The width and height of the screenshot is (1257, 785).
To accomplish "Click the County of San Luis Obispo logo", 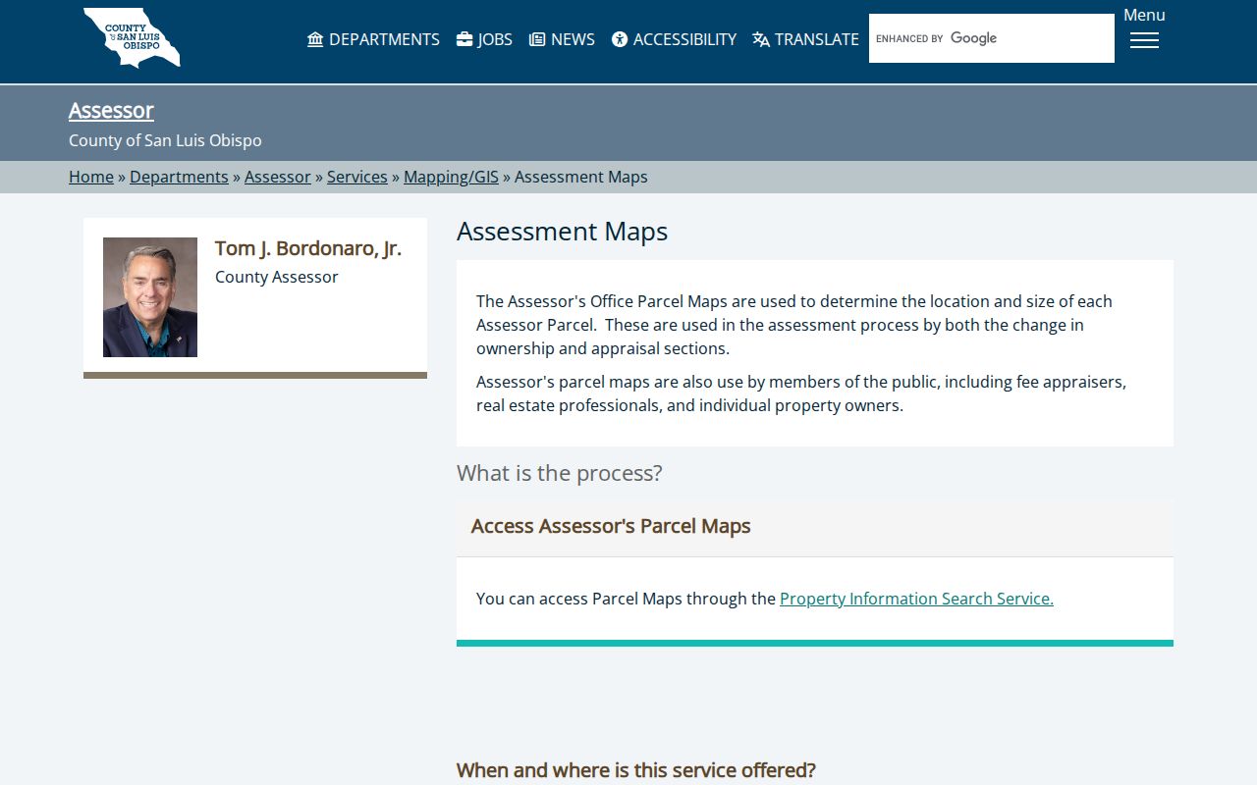I will [x=132, y=37].
